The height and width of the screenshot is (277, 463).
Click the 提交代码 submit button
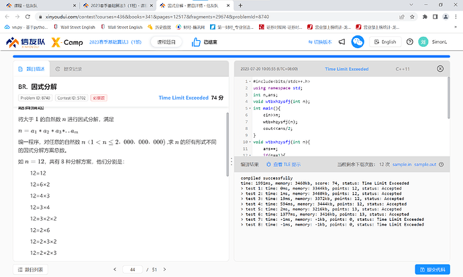coord(432,270)
